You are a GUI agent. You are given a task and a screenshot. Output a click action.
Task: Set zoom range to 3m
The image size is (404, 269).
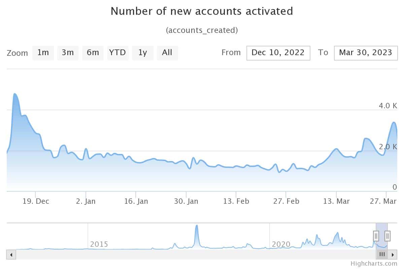pyautogui.click(x=68, y=53)
